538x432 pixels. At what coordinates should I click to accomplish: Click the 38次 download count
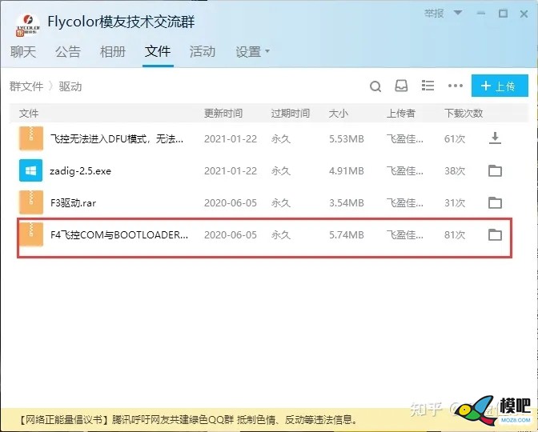455,170
